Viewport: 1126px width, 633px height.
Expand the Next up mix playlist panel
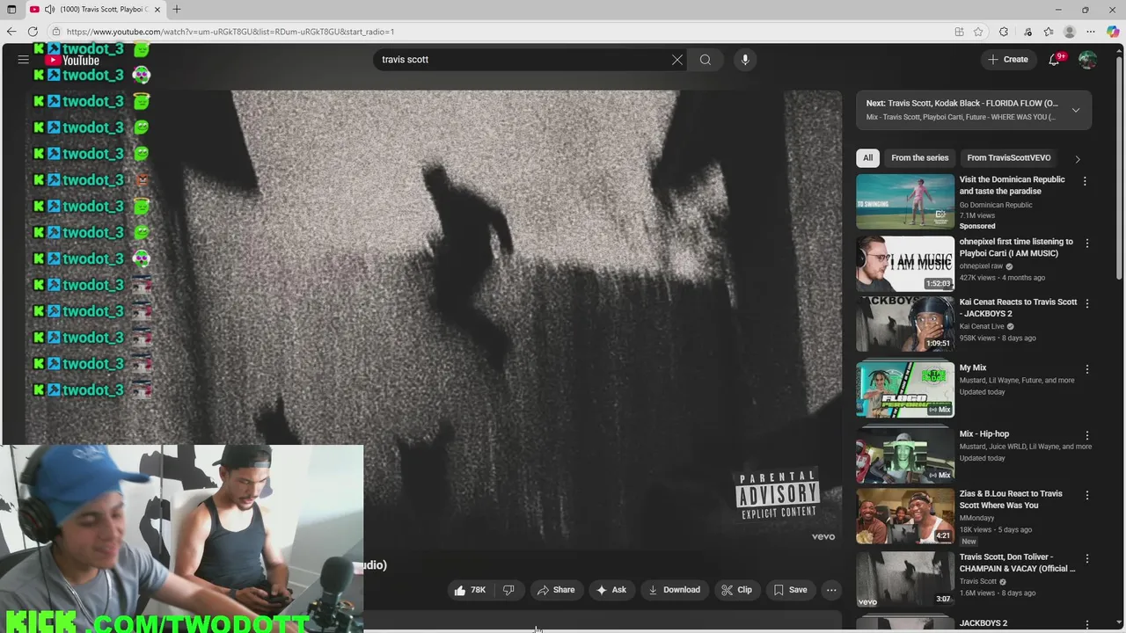pyautogui.click(x=1076, y=110)
